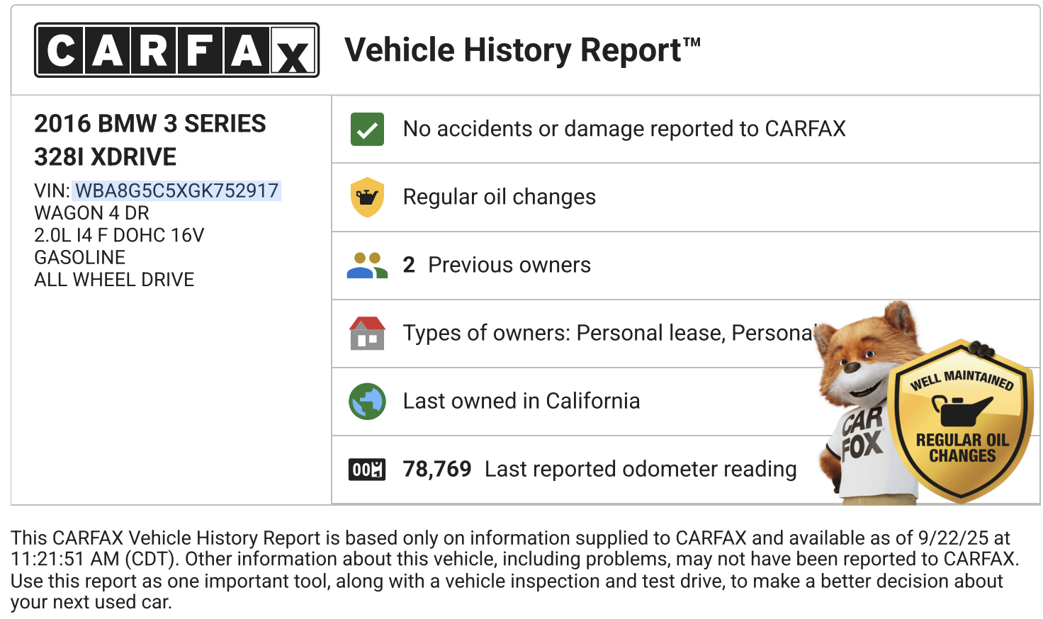The height and width of the screenshot is (619, 1043).
Task: Click the odometer reading icon
Action: pyautogui.click(x=367, y=470)
